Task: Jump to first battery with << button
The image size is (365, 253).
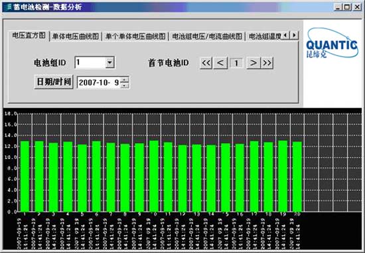Action: click(206, 63)
